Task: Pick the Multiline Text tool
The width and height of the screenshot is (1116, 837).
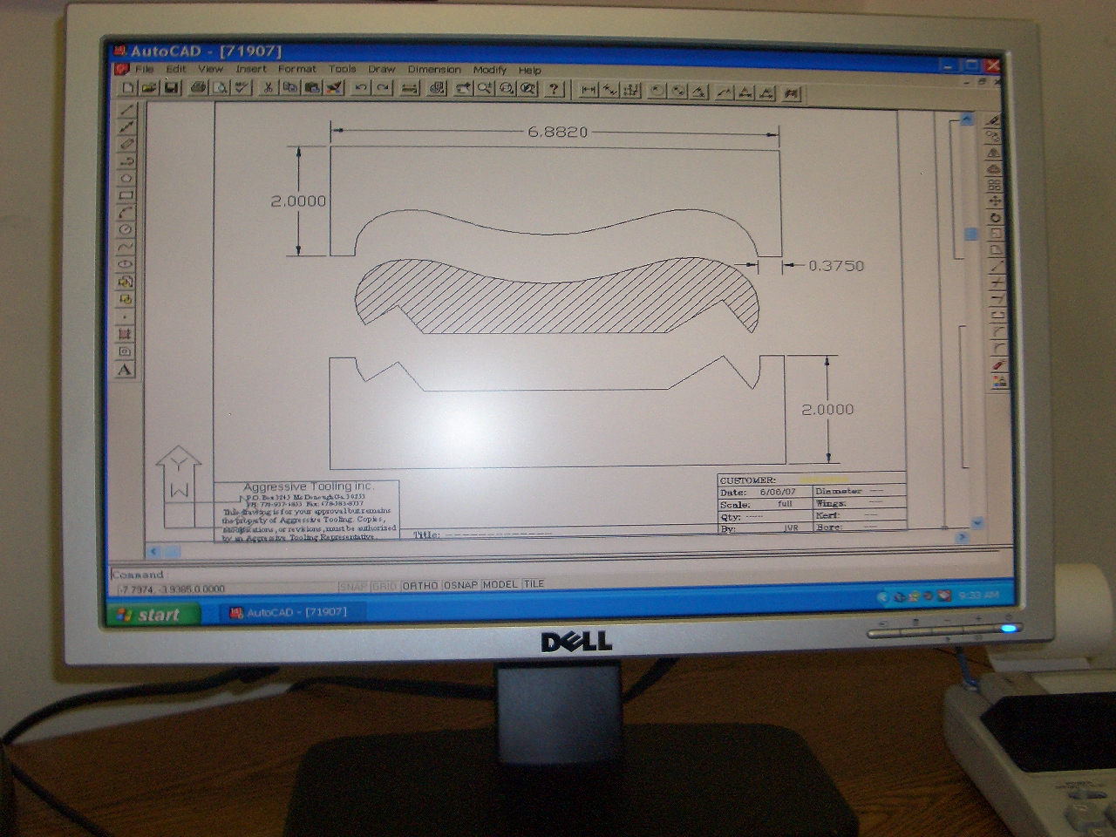Action: [x=126, y=370]
